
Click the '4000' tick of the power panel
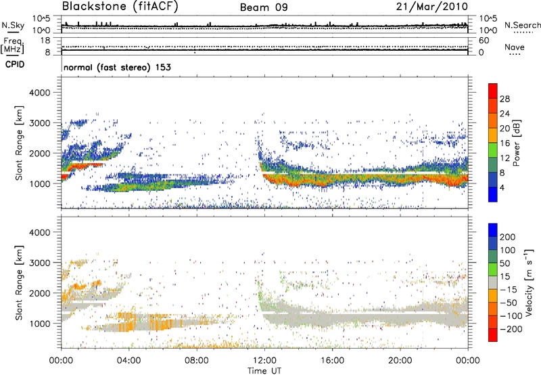[x=40, y=93]
